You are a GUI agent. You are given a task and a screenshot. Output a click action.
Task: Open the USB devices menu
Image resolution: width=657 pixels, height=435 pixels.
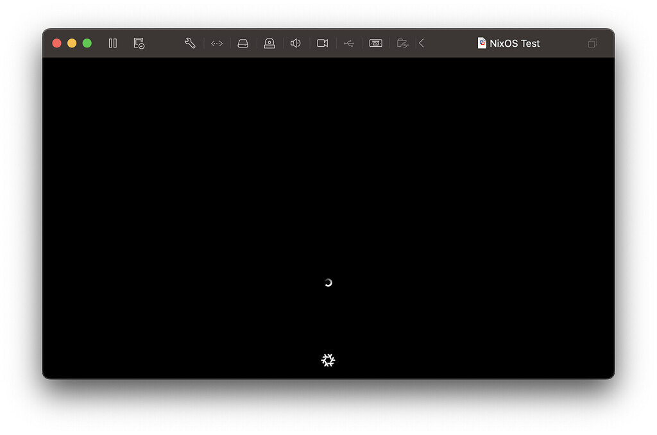(349, 43)
